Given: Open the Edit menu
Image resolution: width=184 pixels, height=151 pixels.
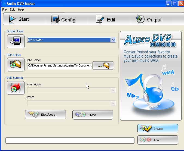Looking at the screenshot, I should pos(12,10).
